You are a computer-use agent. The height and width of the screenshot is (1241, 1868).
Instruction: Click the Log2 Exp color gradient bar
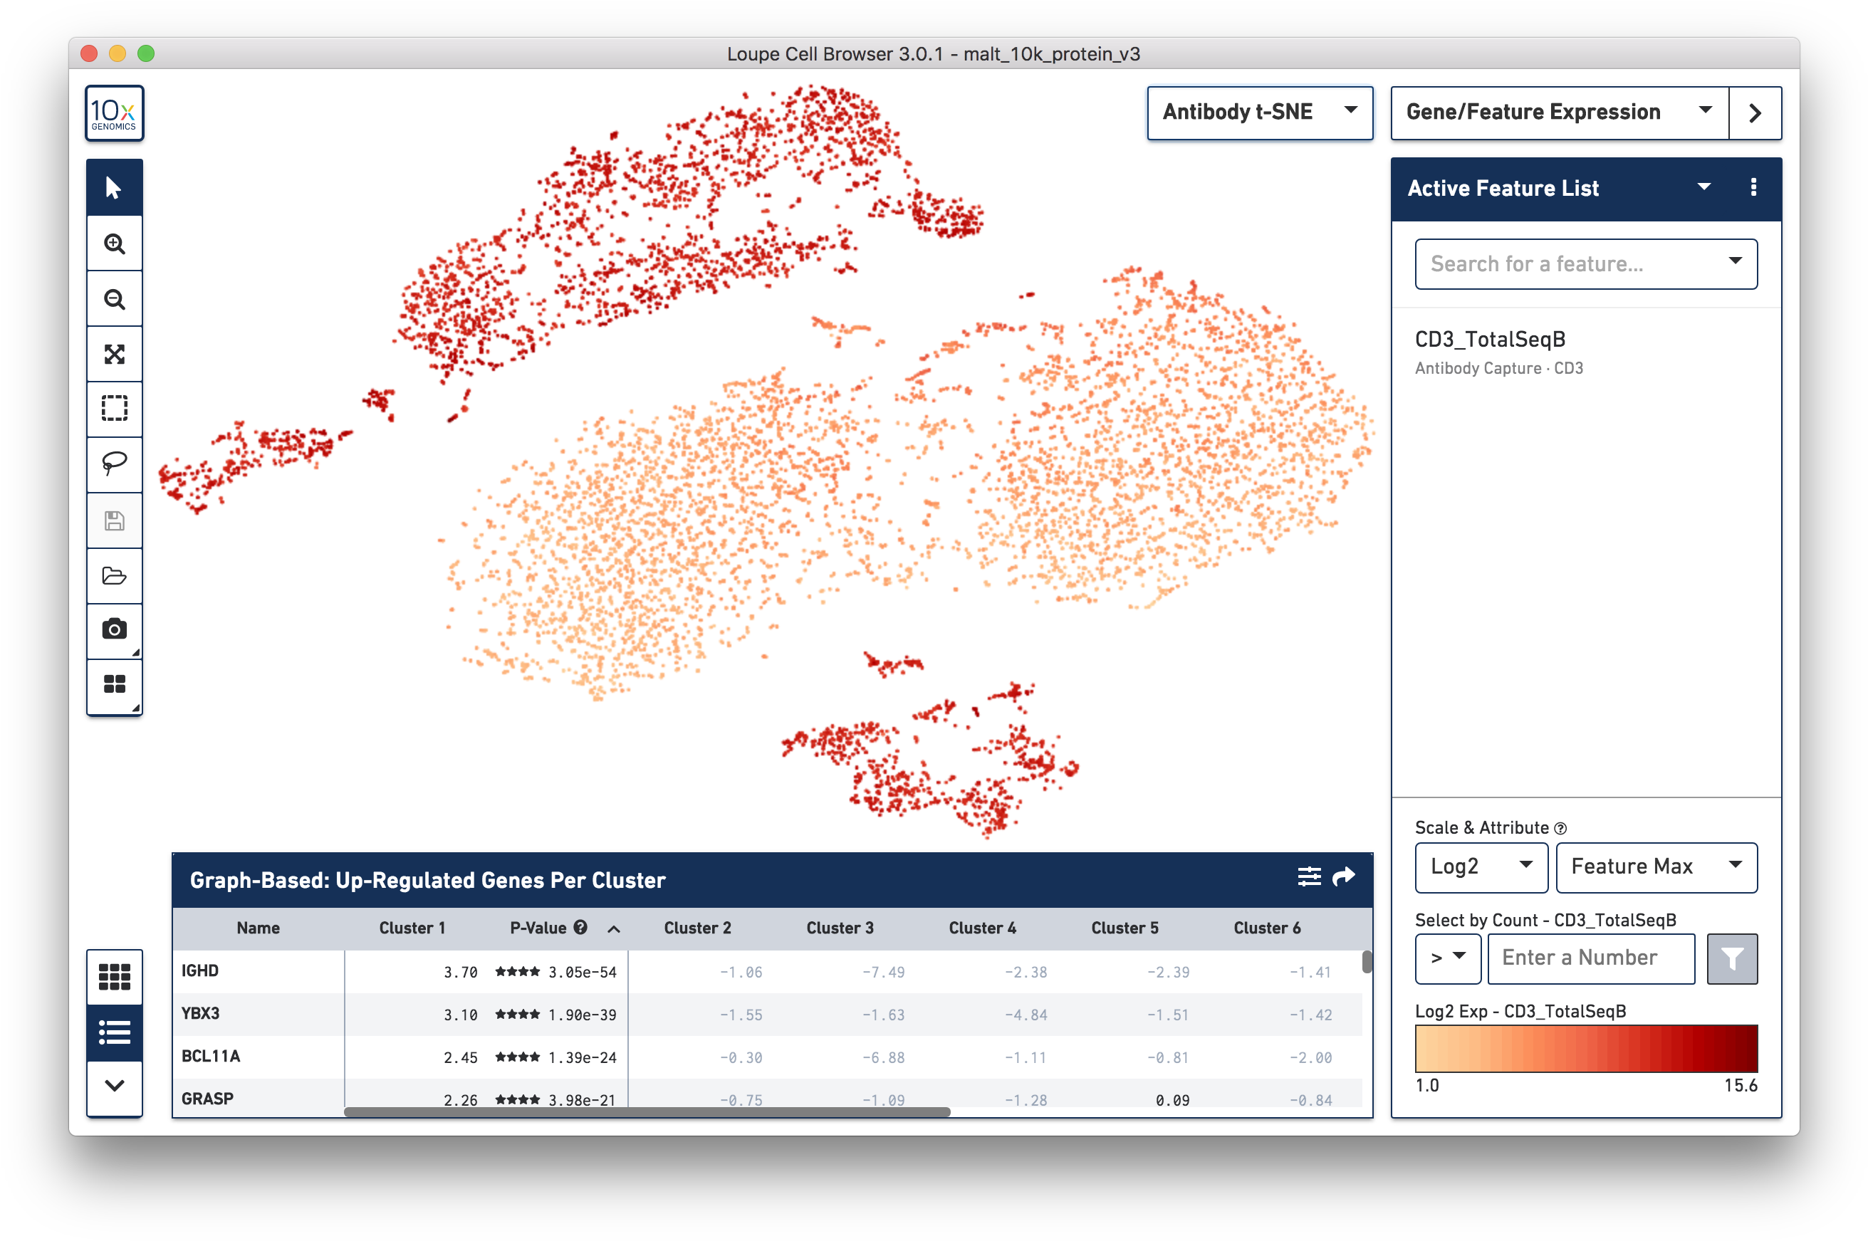(x=1586, y=1049)
